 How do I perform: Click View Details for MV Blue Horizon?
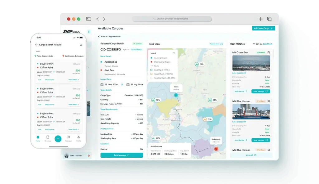tap(241, 140)
